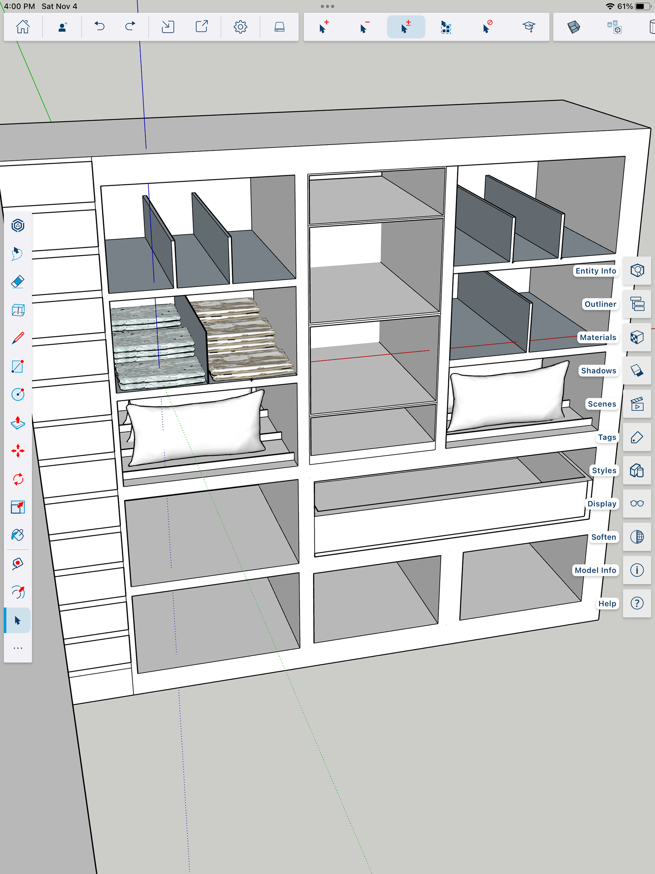The width and height of the screenshot is (655, 874).
Task: Select the Eraser tool
Action: (18, 282)
